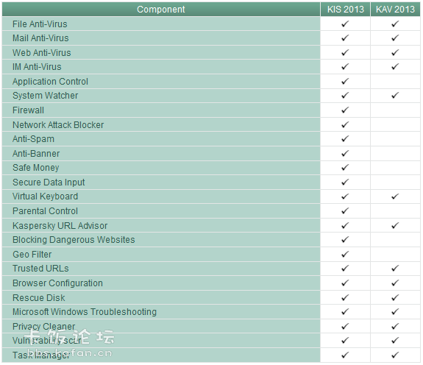Screen dimensions: 423x365
Task: Select the IM Anti-Virus row label
Action: point(37,67)
